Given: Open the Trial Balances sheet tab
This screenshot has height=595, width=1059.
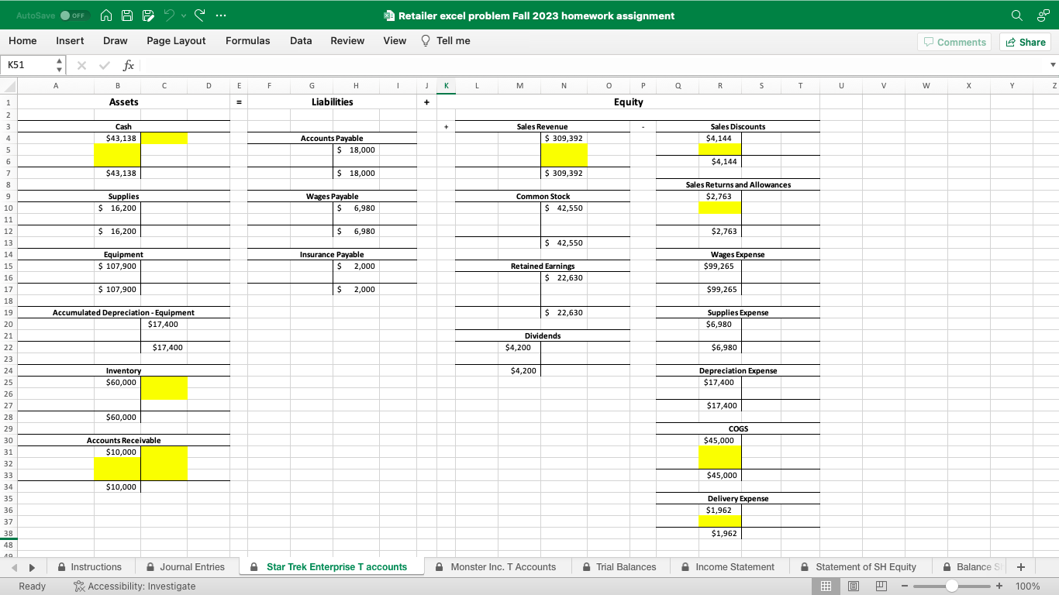Looking at the screenshot, I should click(x=628, y=566).
